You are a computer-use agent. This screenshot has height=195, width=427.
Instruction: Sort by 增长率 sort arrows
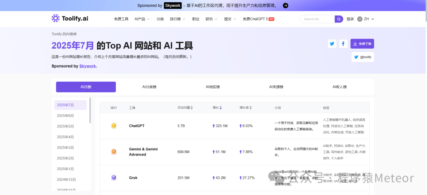click(251, 108)
